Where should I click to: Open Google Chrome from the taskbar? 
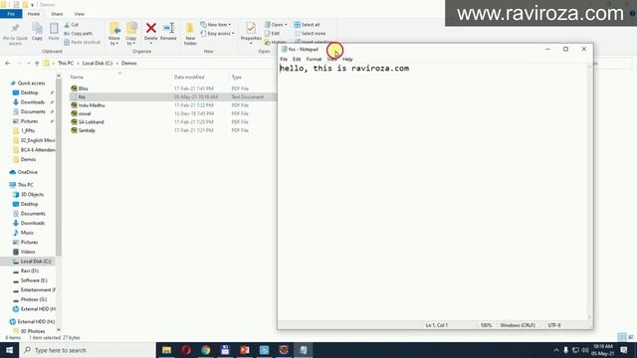tap(206, 350)
